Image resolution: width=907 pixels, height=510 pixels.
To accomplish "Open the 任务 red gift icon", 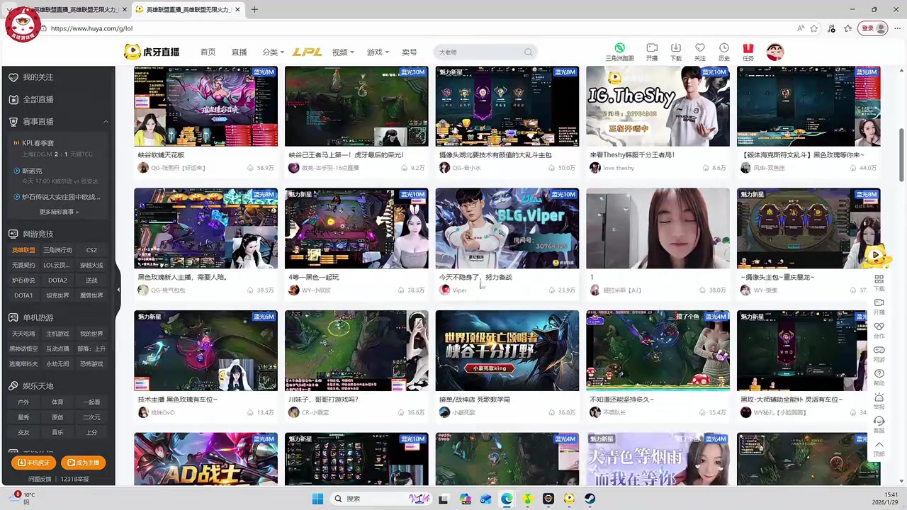I will click(x=748, y=48).
